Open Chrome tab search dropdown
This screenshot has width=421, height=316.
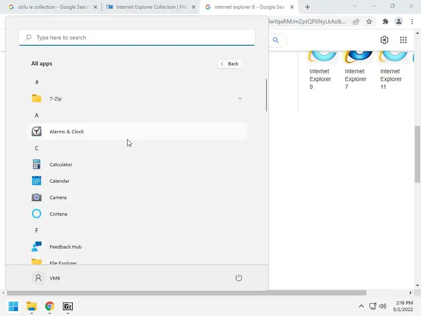(x=355, y=6)
